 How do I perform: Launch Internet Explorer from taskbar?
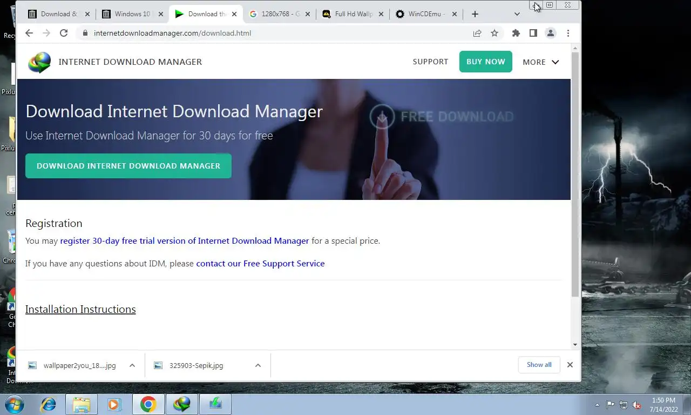click(x=49, y=404)
